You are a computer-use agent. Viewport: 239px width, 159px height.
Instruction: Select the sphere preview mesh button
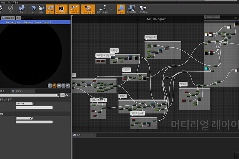pyautogui.click(x=54, y=85)
